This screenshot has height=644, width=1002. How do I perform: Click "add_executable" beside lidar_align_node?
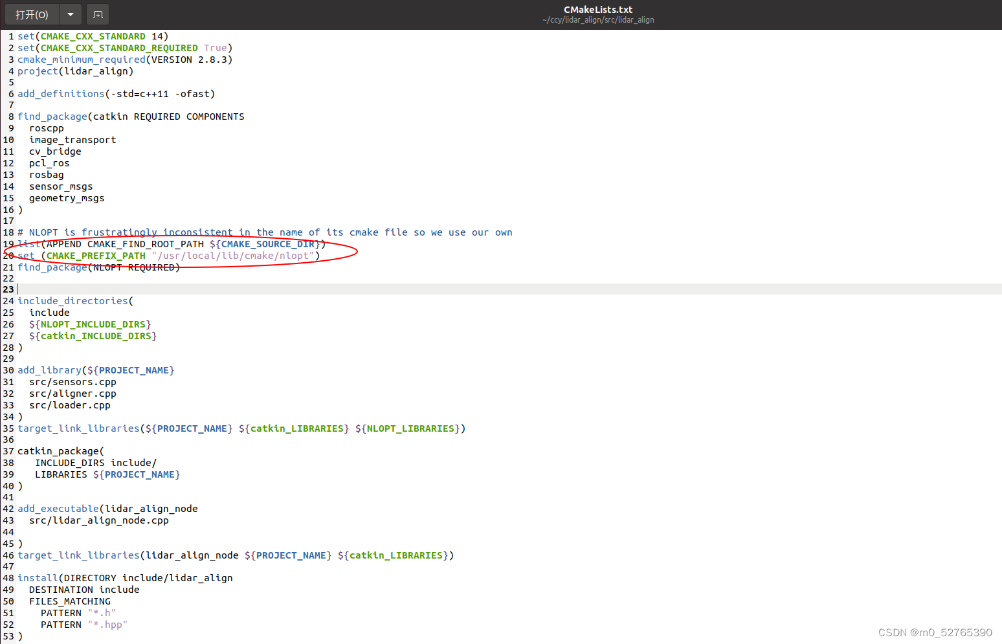pos(58,508)
